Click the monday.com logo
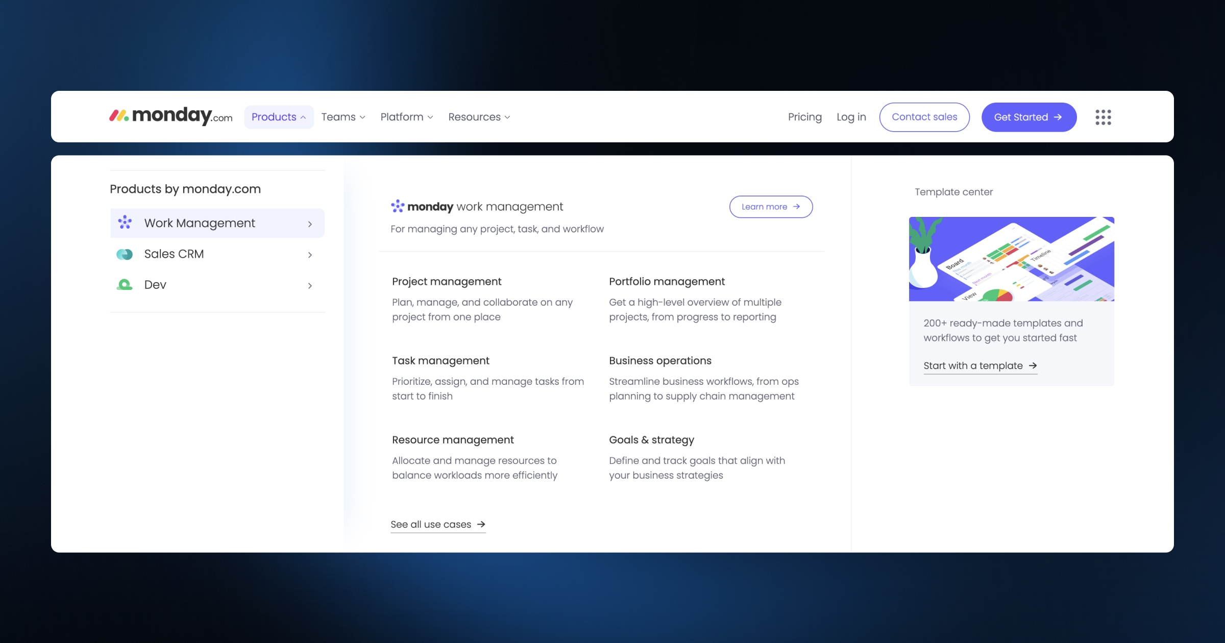 [x=169, y=116]
